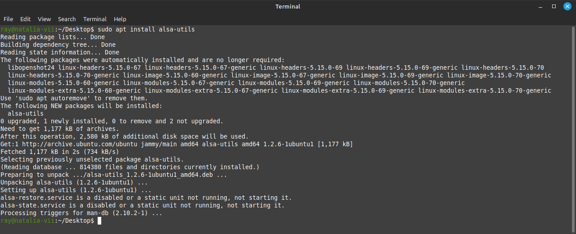The width and height of the screenshot is (576, 234).
Task: Click the last ray@natalia-vii prompt at the bottom
Action: (27, 220)
